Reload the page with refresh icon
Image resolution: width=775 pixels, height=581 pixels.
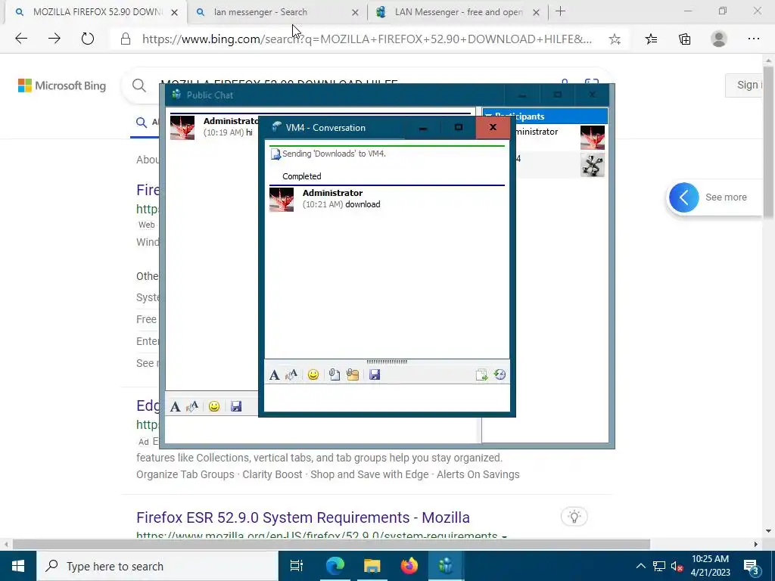tap(88, 39)
